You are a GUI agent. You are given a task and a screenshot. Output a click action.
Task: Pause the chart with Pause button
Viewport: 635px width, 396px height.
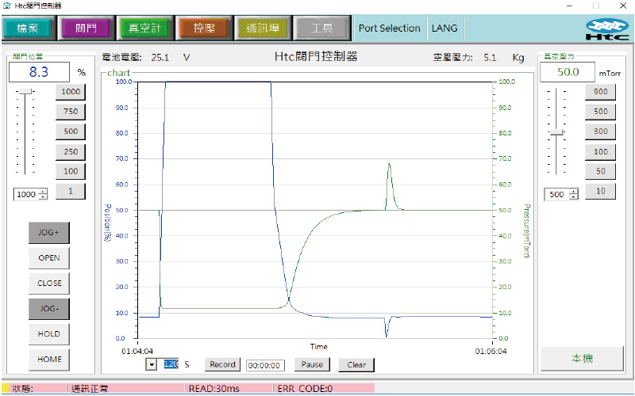(x=312, y=364)
